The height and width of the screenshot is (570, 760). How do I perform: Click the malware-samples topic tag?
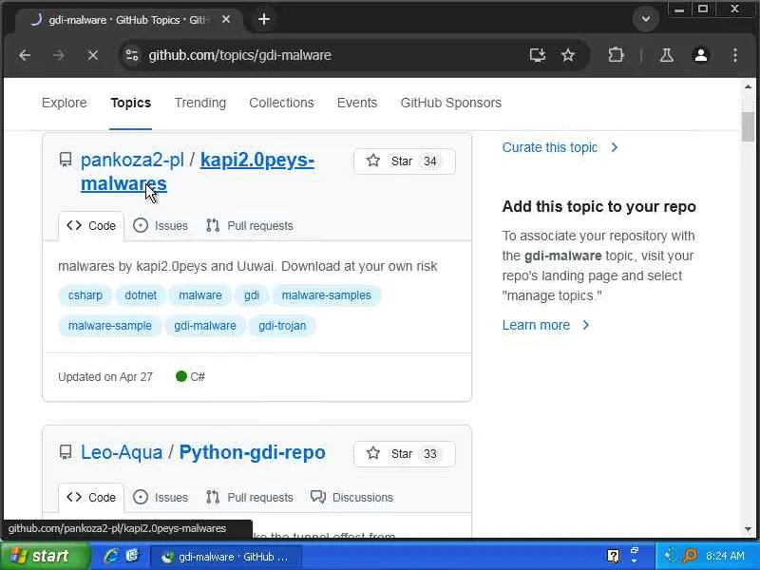(327, 295)
